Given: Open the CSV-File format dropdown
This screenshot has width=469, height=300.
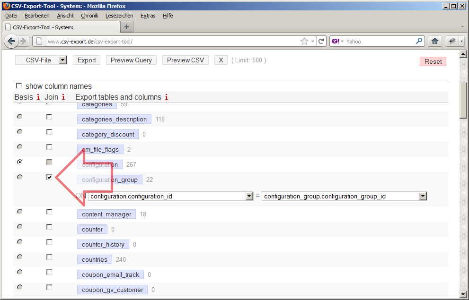Looking at the screenshot, I should [62, 60].
